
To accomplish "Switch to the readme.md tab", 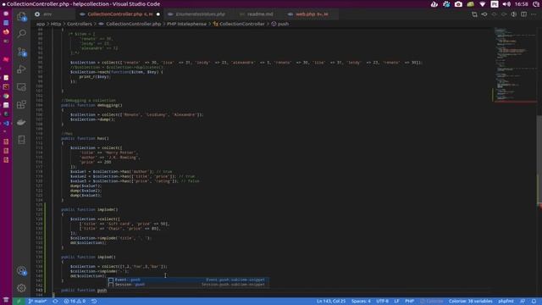I will pos(260,14).
